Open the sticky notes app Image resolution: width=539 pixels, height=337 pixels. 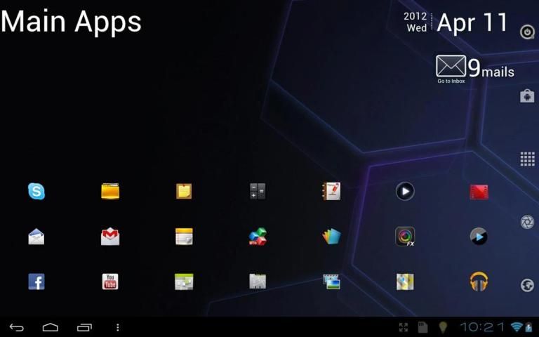[184, 191]
